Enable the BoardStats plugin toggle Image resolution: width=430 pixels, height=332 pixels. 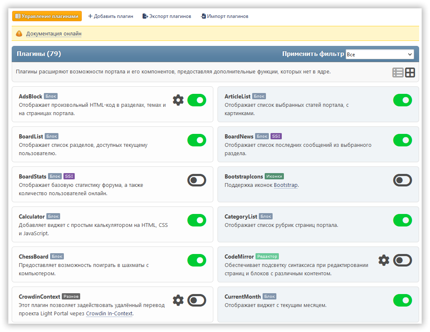coord(197,180)
